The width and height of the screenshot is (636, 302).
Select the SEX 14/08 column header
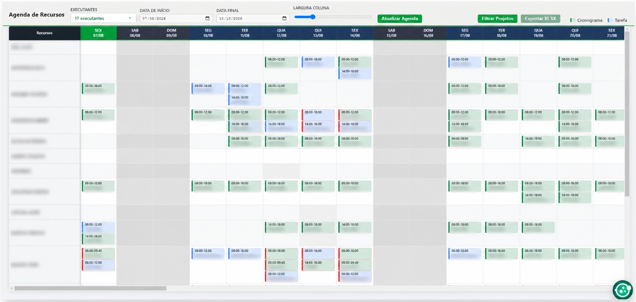click(355, 33)
